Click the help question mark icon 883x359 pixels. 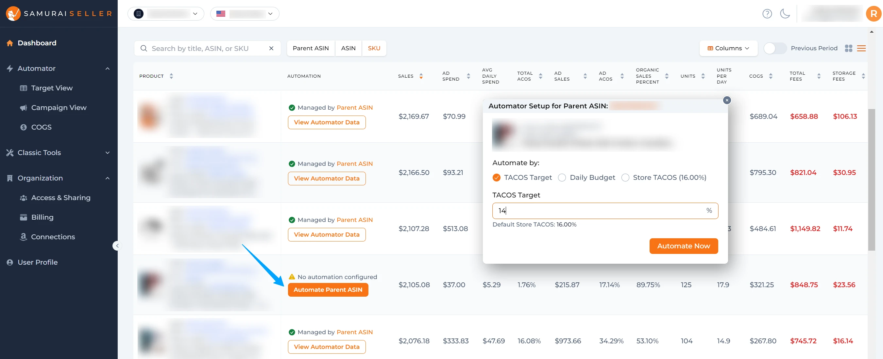pos(766,13)
